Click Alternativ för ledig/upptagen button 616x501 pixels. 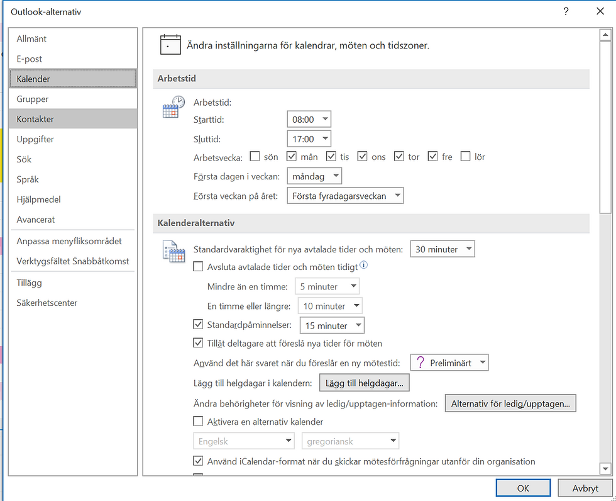coord(510,403)
